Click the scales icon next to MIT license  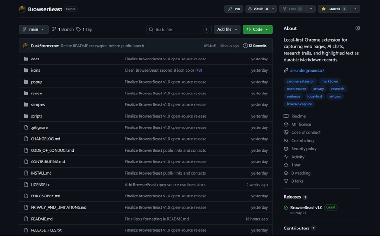click(286, 124)
